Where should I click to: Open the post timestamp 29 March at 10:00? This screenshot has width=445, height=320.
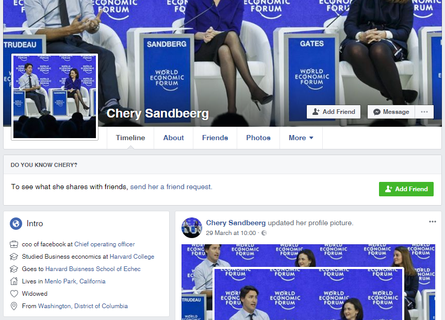point(231,233)
